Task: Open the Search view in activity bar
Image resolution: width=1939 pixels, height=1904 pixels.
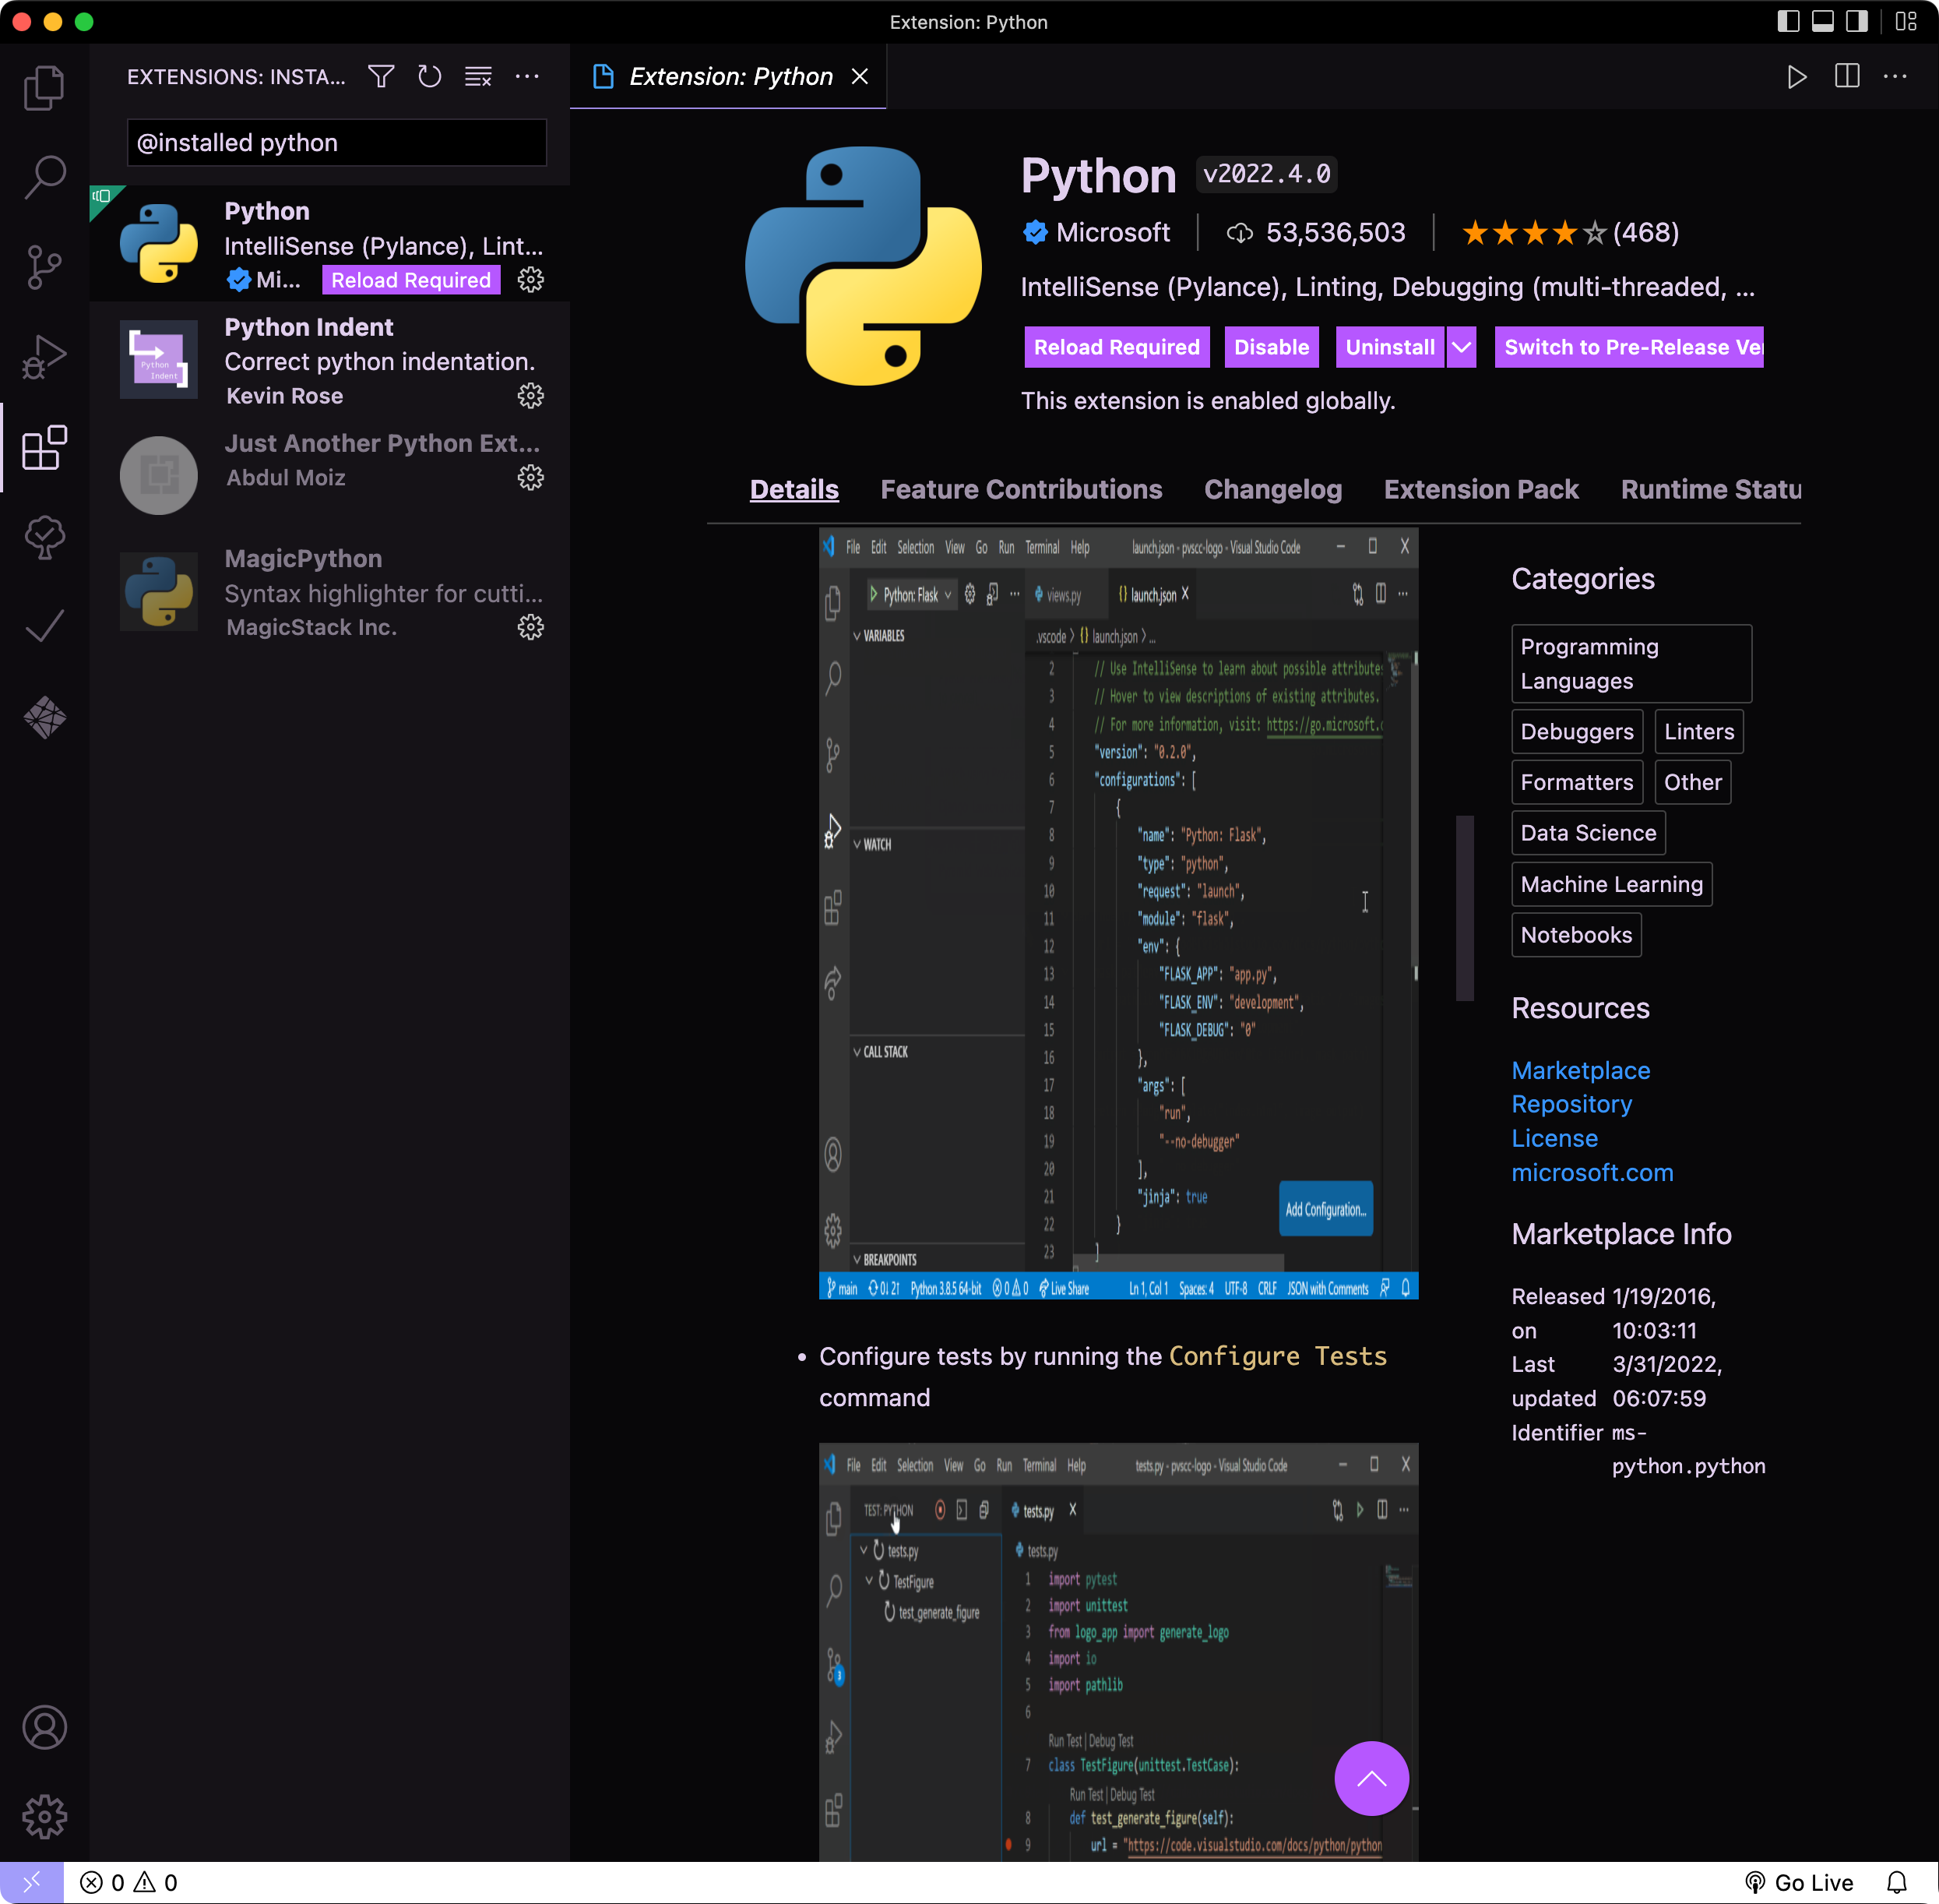Action: [x=44, y=177]
